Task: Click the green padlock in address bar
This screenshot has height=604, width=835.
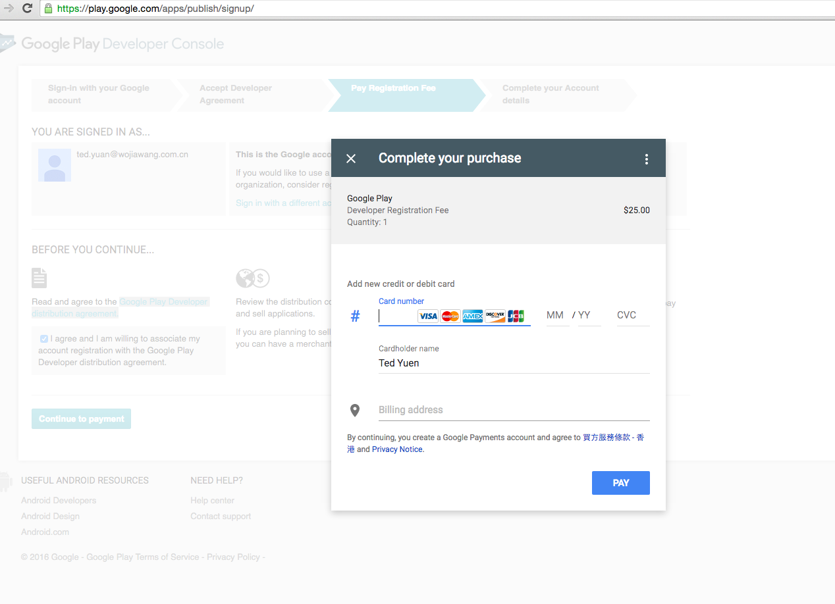Action: 48,9
